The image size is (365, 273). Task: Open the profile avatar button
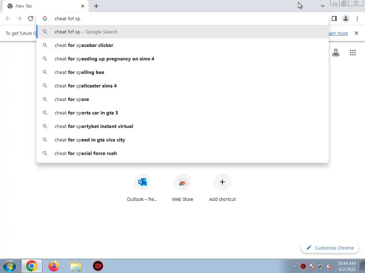coord(346,18)
